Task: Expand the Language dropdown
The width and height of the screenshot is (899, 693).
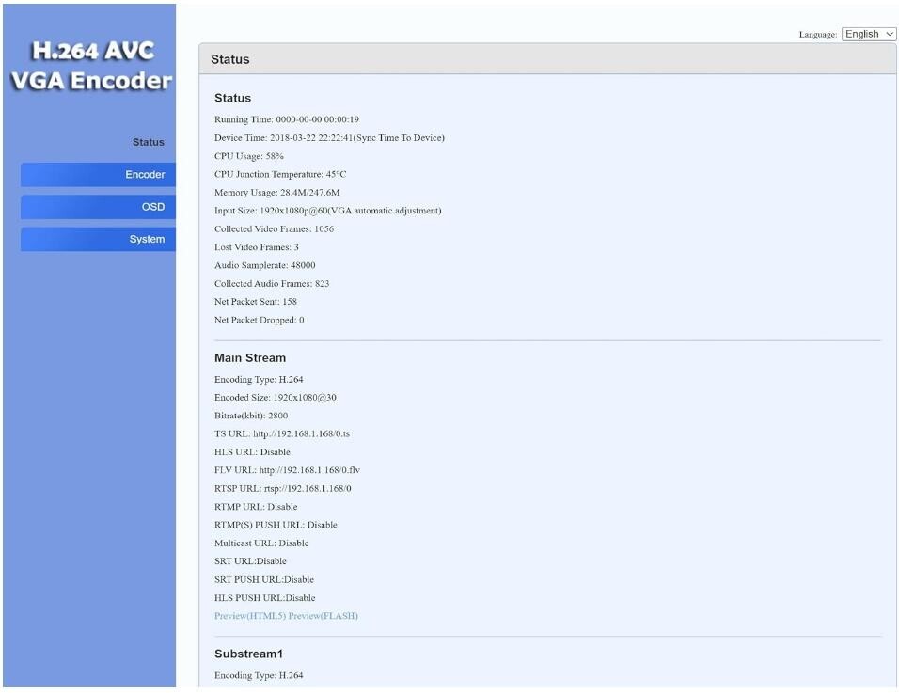Action: (x=868, y=34)
